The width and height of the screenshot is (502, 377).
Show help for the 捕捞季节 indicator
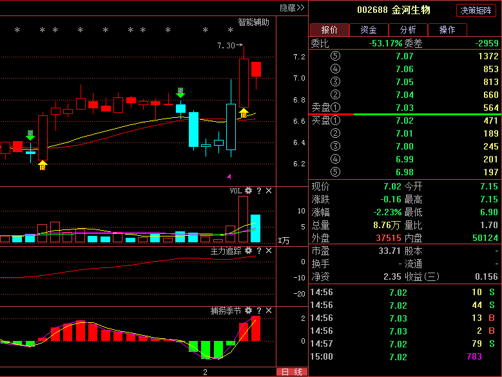259,310
